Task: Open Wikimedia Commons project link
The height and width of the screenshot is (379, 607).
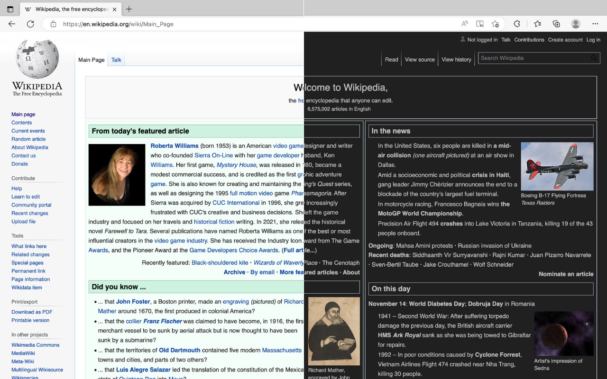Action: coord(36,345)
